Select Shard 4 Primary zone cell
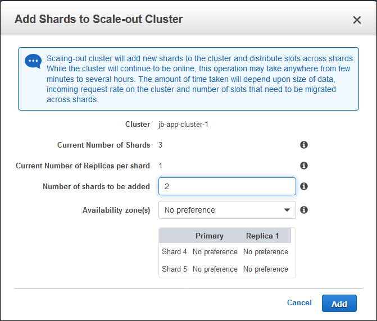This screenshot has height=321, width=377. pyautogui.click(x=215, y=252)
